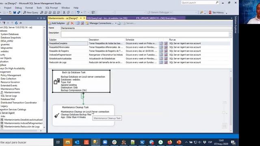
Task: Select the RespaldoDiferenciales subplan row
Action: click(139, 47)
